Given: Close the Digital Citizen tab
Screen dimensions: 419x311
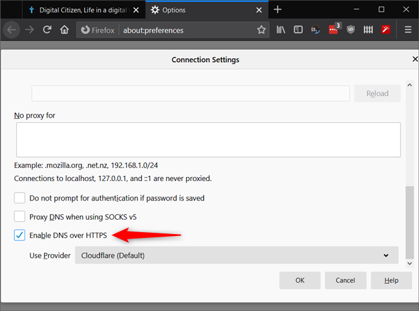Looking at the screenshot, I should point(136,10).
